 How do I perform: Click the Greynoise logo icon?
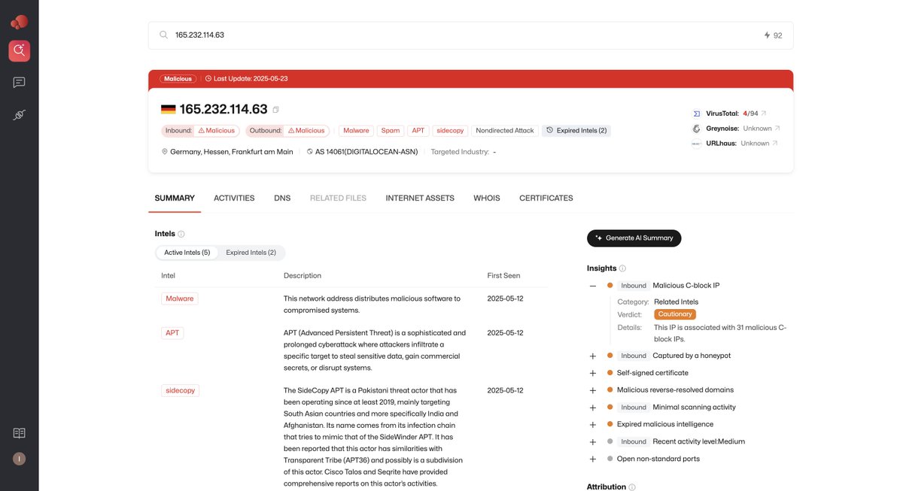click(697, 129)
